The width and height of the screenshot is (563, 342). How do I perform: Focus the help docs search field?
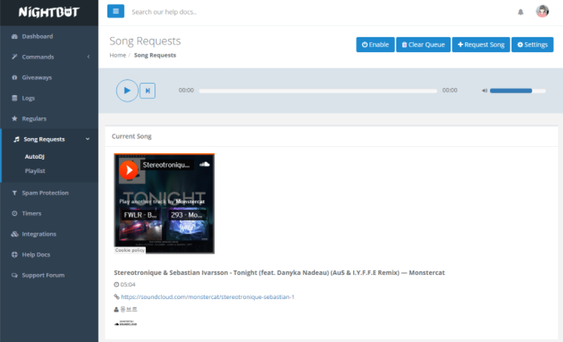[164, 12]
